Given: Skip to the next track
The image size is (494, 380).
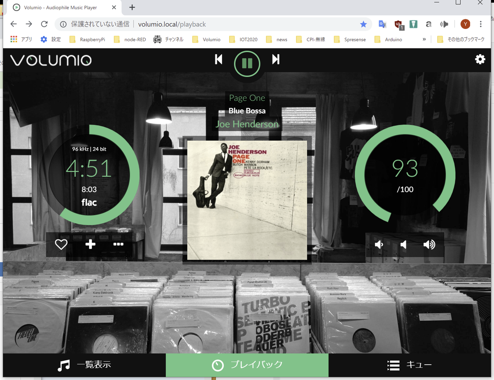Looking at the screenshot, I should pyautogui.click(x=276, y=59).
